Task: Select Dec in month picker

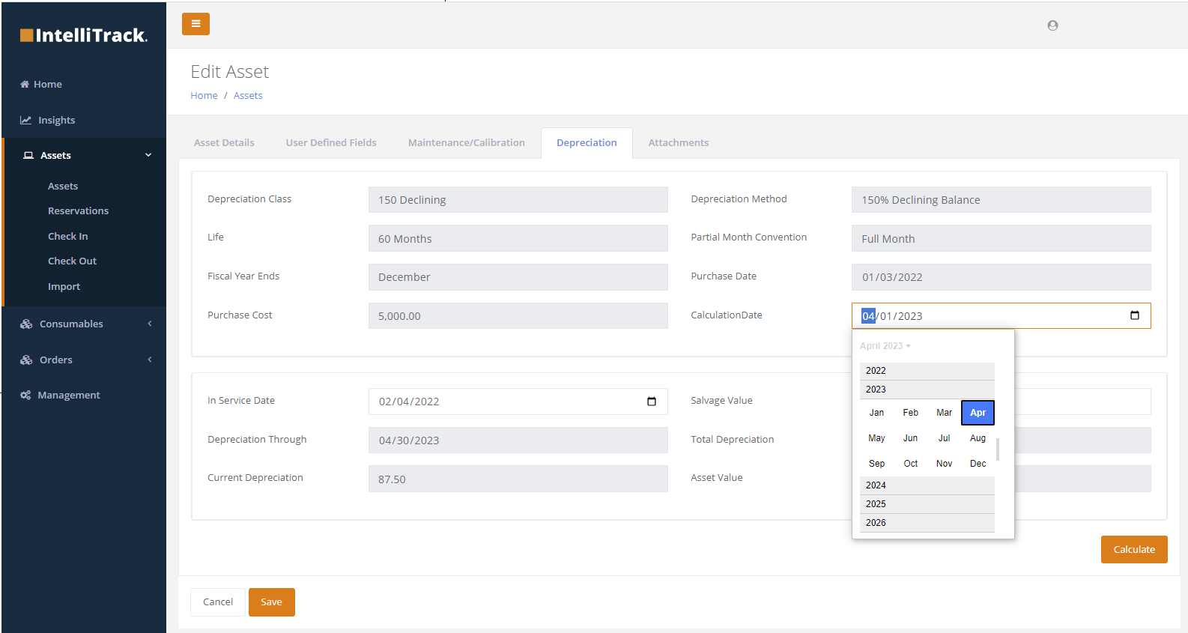Action: coord(978,464)
